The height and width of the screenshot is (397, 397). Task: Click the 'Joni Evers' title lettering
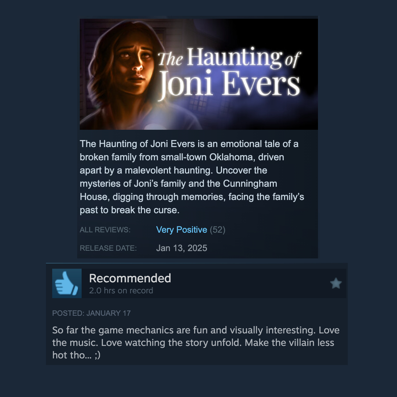pos(229,84)
